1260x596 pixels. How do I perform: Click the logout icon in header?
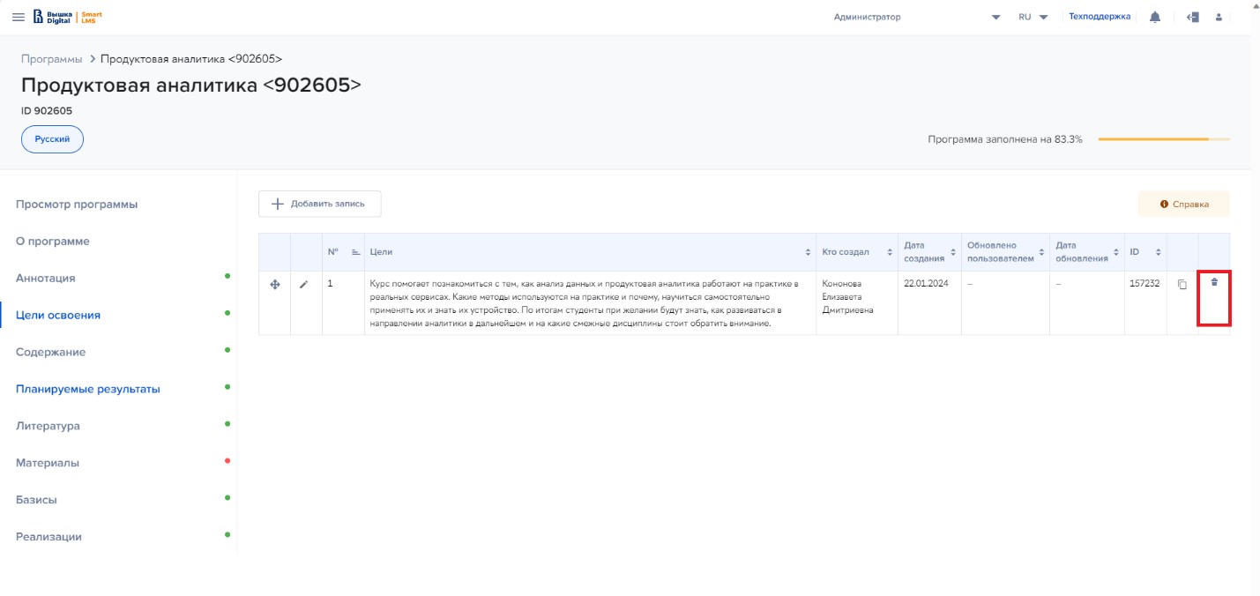click(x=1193, y=17)
